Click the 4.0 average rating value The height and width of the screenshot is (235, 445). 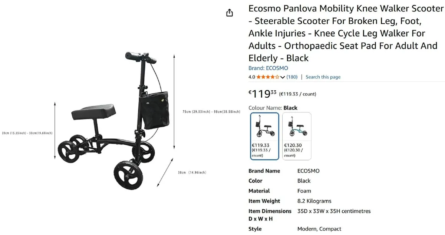[252, 77]
